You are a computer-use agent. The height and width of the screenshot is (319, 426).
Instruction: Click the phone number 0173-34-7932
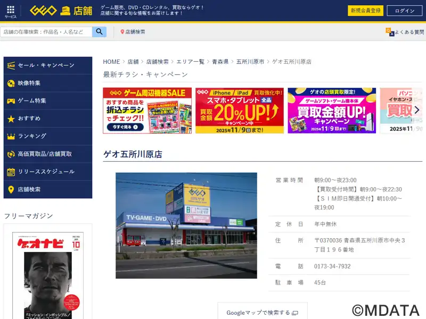(x=332, y=266)
